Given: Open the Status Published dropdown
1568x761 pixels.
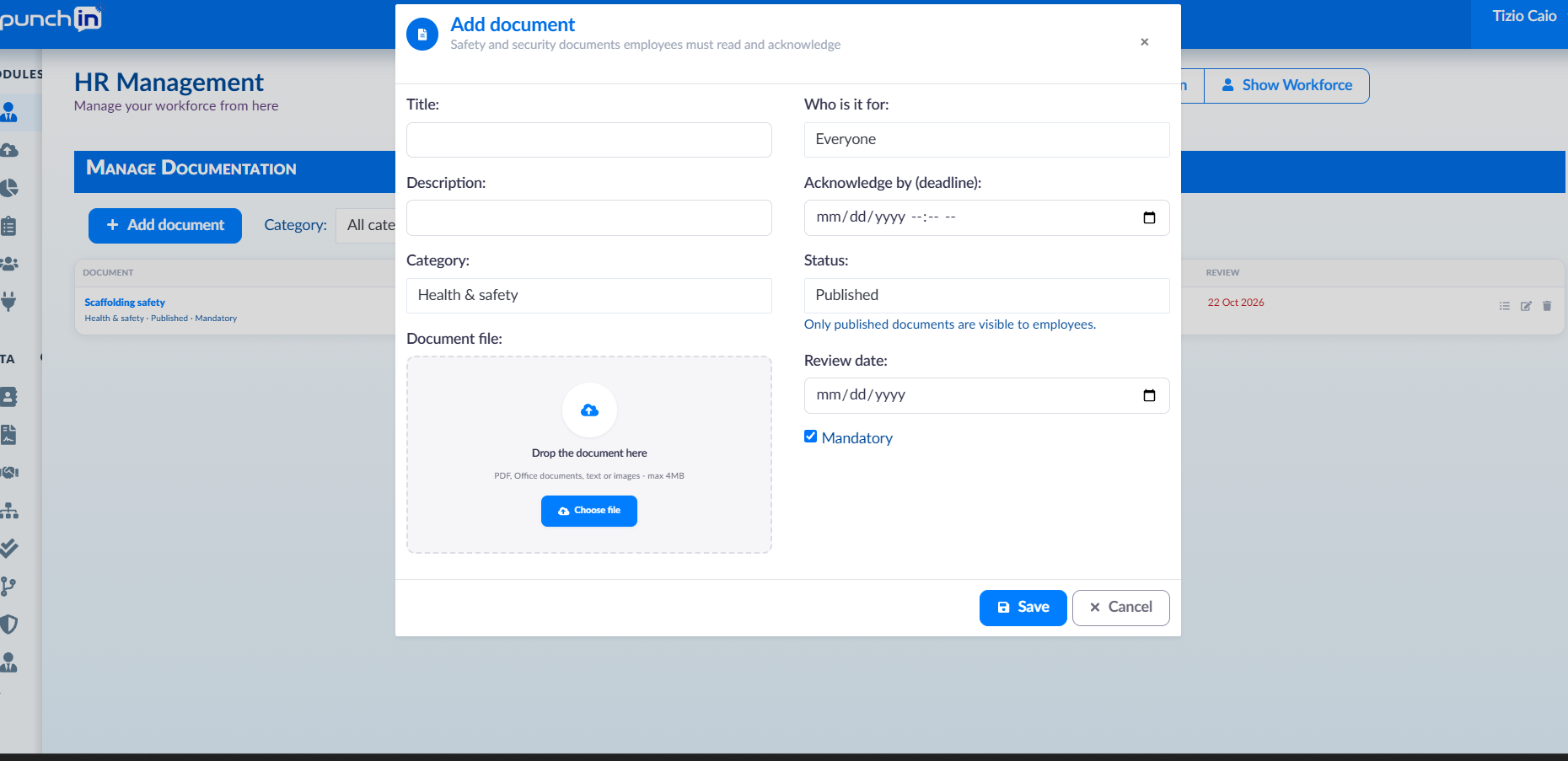Looking at the screenshot, I should point(986,296).
